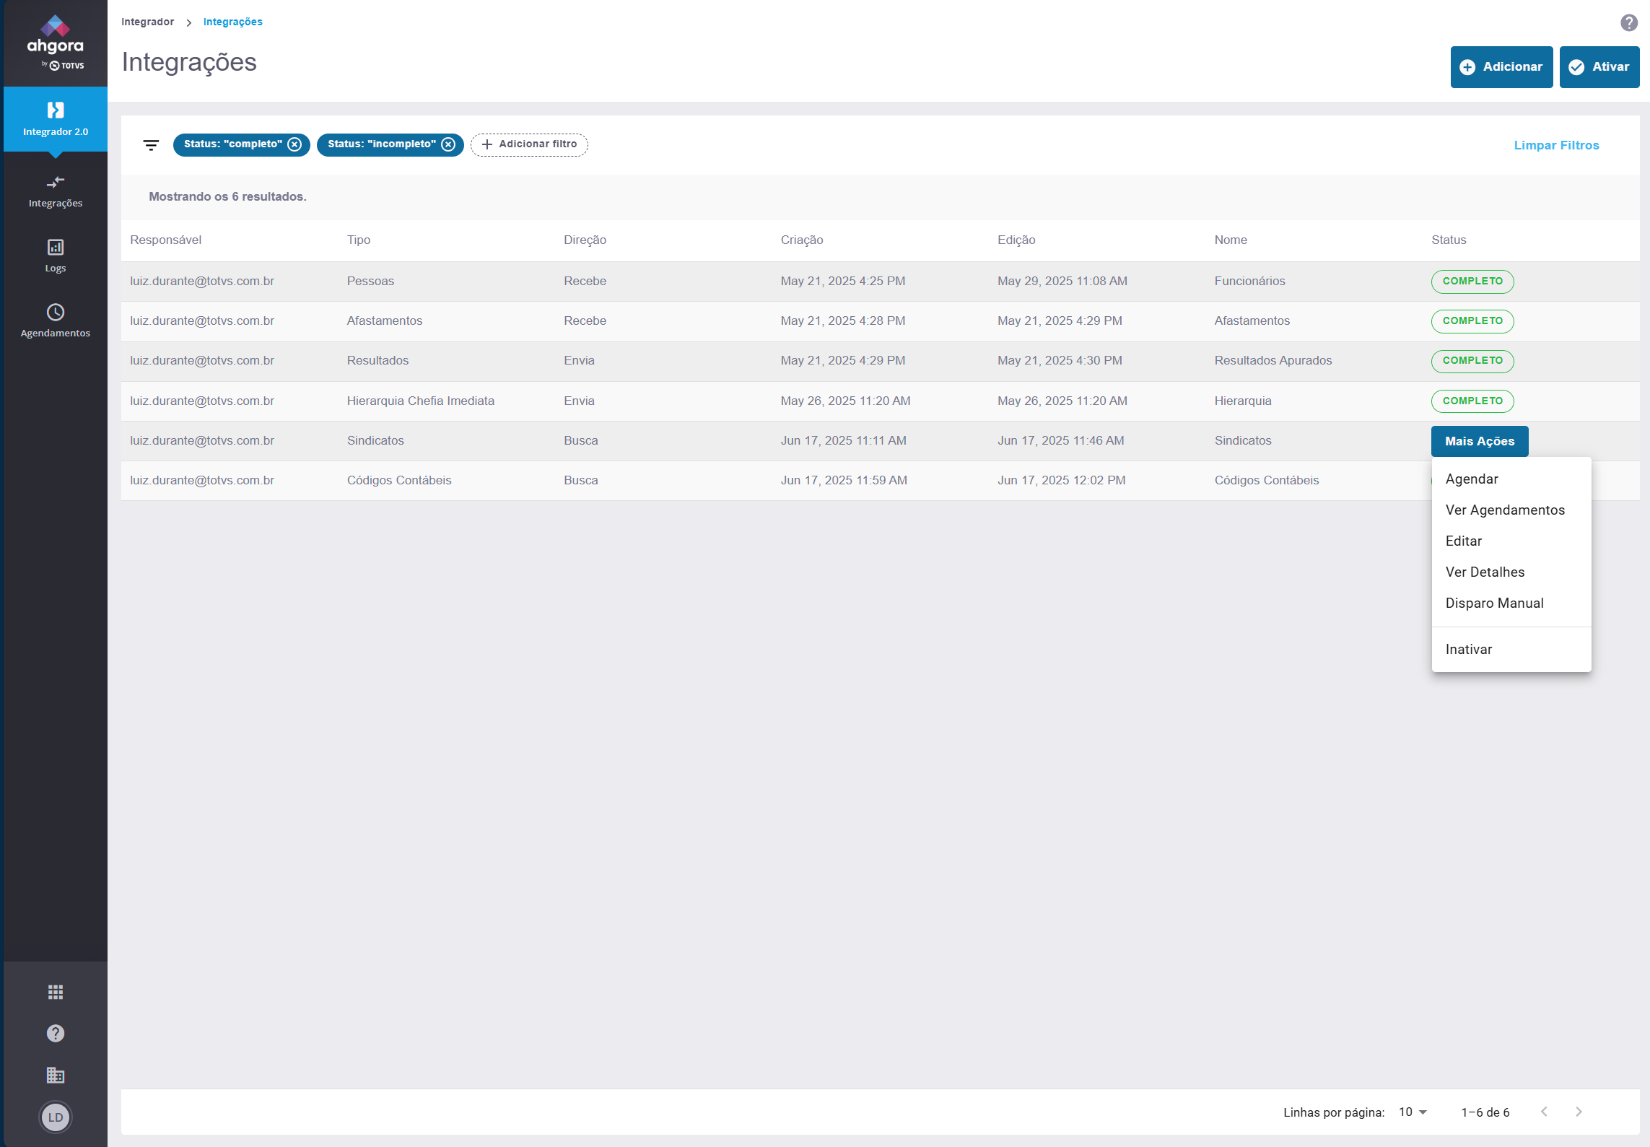Select Agendar from actions menu
The width and height of the screenshot is (1650, 1147).
click(1472, 479)
